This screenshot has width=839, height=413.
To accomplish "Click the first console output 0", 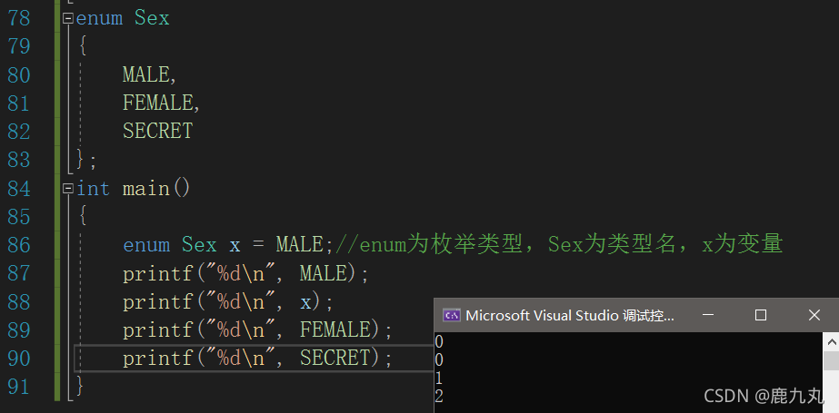I will pyautogui.click(x=439, y=342).
